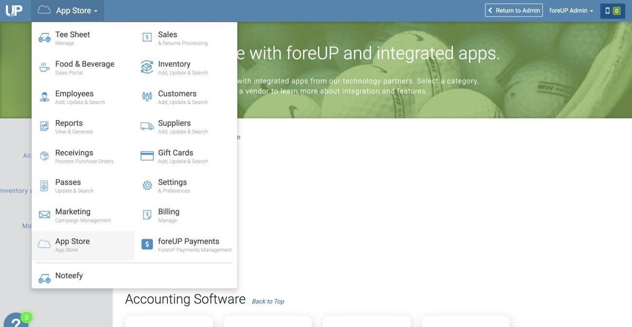Click the Tee Sheet golf cart icon
This screenshot has height=327, width=632.
pyautogui.click(x=44, y=38)
